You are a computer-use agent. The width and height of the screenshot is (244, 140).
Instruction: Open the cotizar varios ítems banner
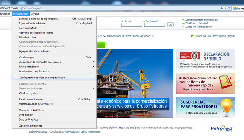coord(205,83)
